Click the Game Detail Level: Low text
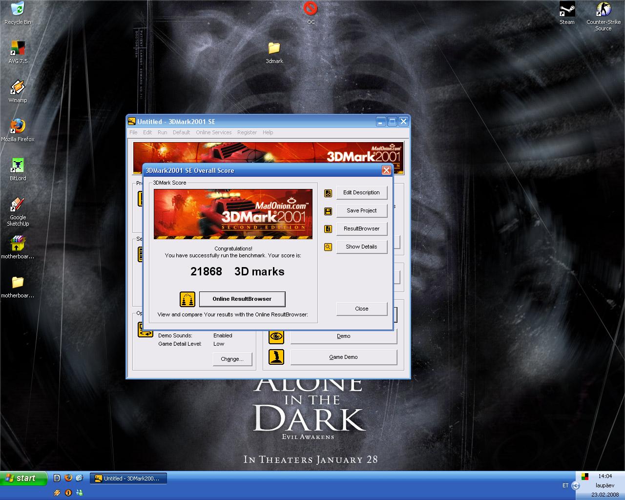 [191, 344]
